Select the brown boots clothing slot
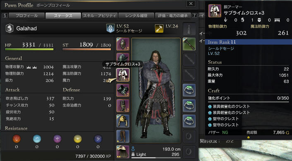This screenshot has width=292, height=161. [x=123, y=137]
